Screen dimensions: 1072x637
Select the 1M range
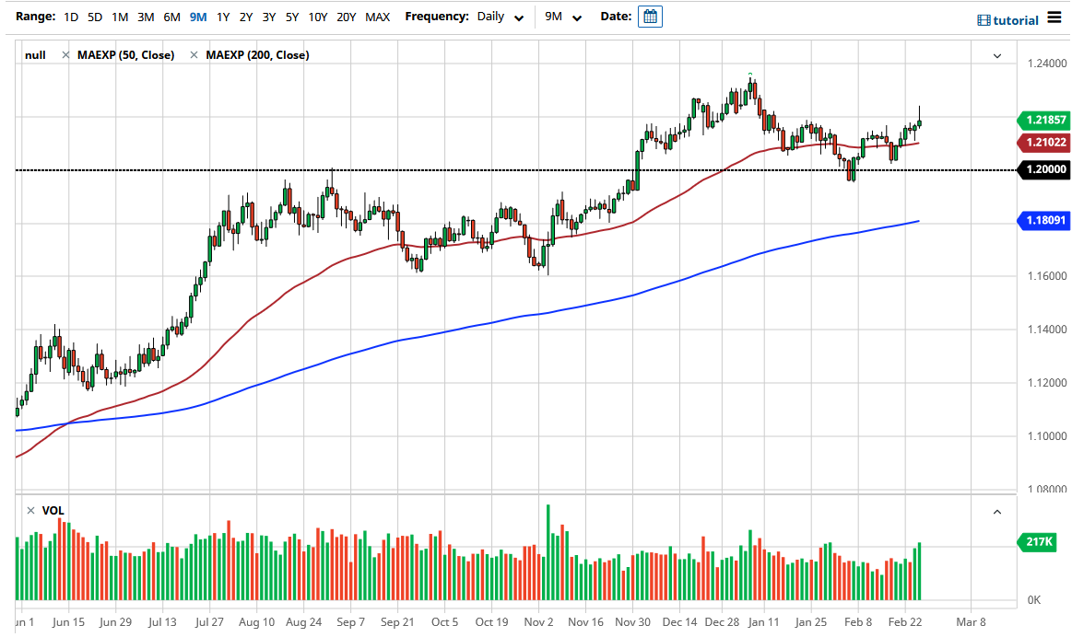click(120, 17)
